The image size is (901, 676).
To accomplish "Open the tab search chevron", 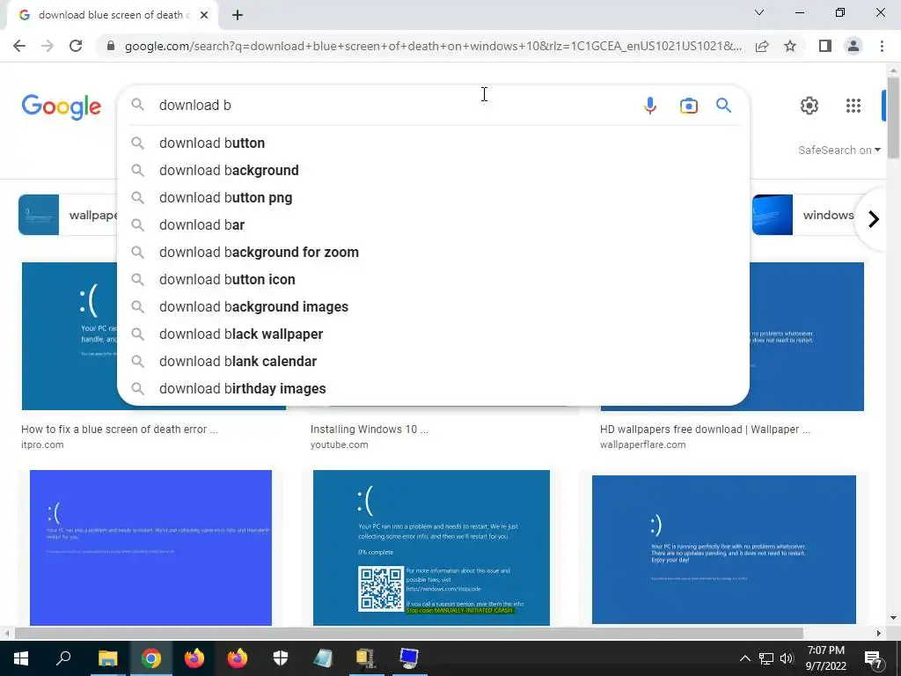I will coord(759,12).
